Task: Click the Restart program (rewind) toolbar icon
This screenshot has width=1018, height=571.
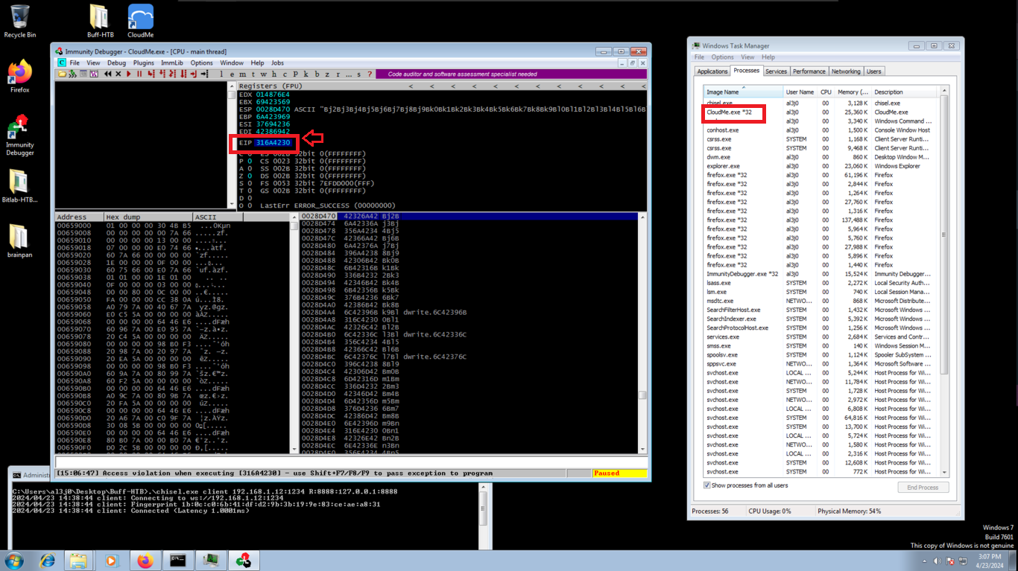Action: tap(107, 74)
